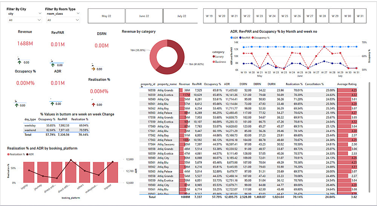Click the W 19 week button
The height and width of the screenshot is (206, 377).
point(209,16)
